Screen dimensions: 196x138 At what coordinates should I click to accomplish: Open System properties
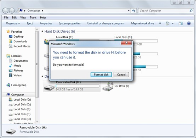click(x=69, y=23)
